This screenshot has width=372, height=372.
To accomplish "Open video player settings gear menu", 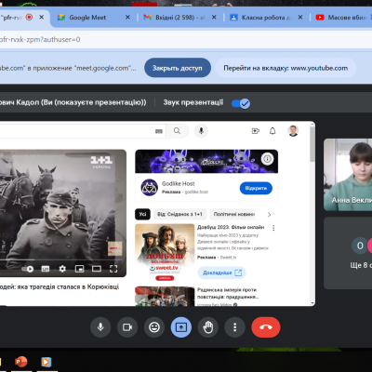I will click(x=62, y=269).
